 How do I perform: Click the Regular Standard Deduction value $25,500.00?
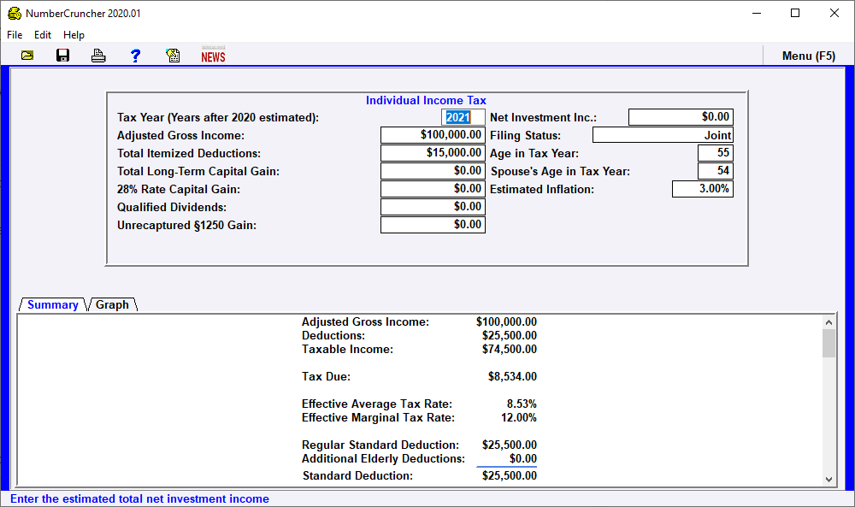510,445
